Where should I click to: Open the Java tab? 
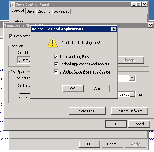(31, 11)
